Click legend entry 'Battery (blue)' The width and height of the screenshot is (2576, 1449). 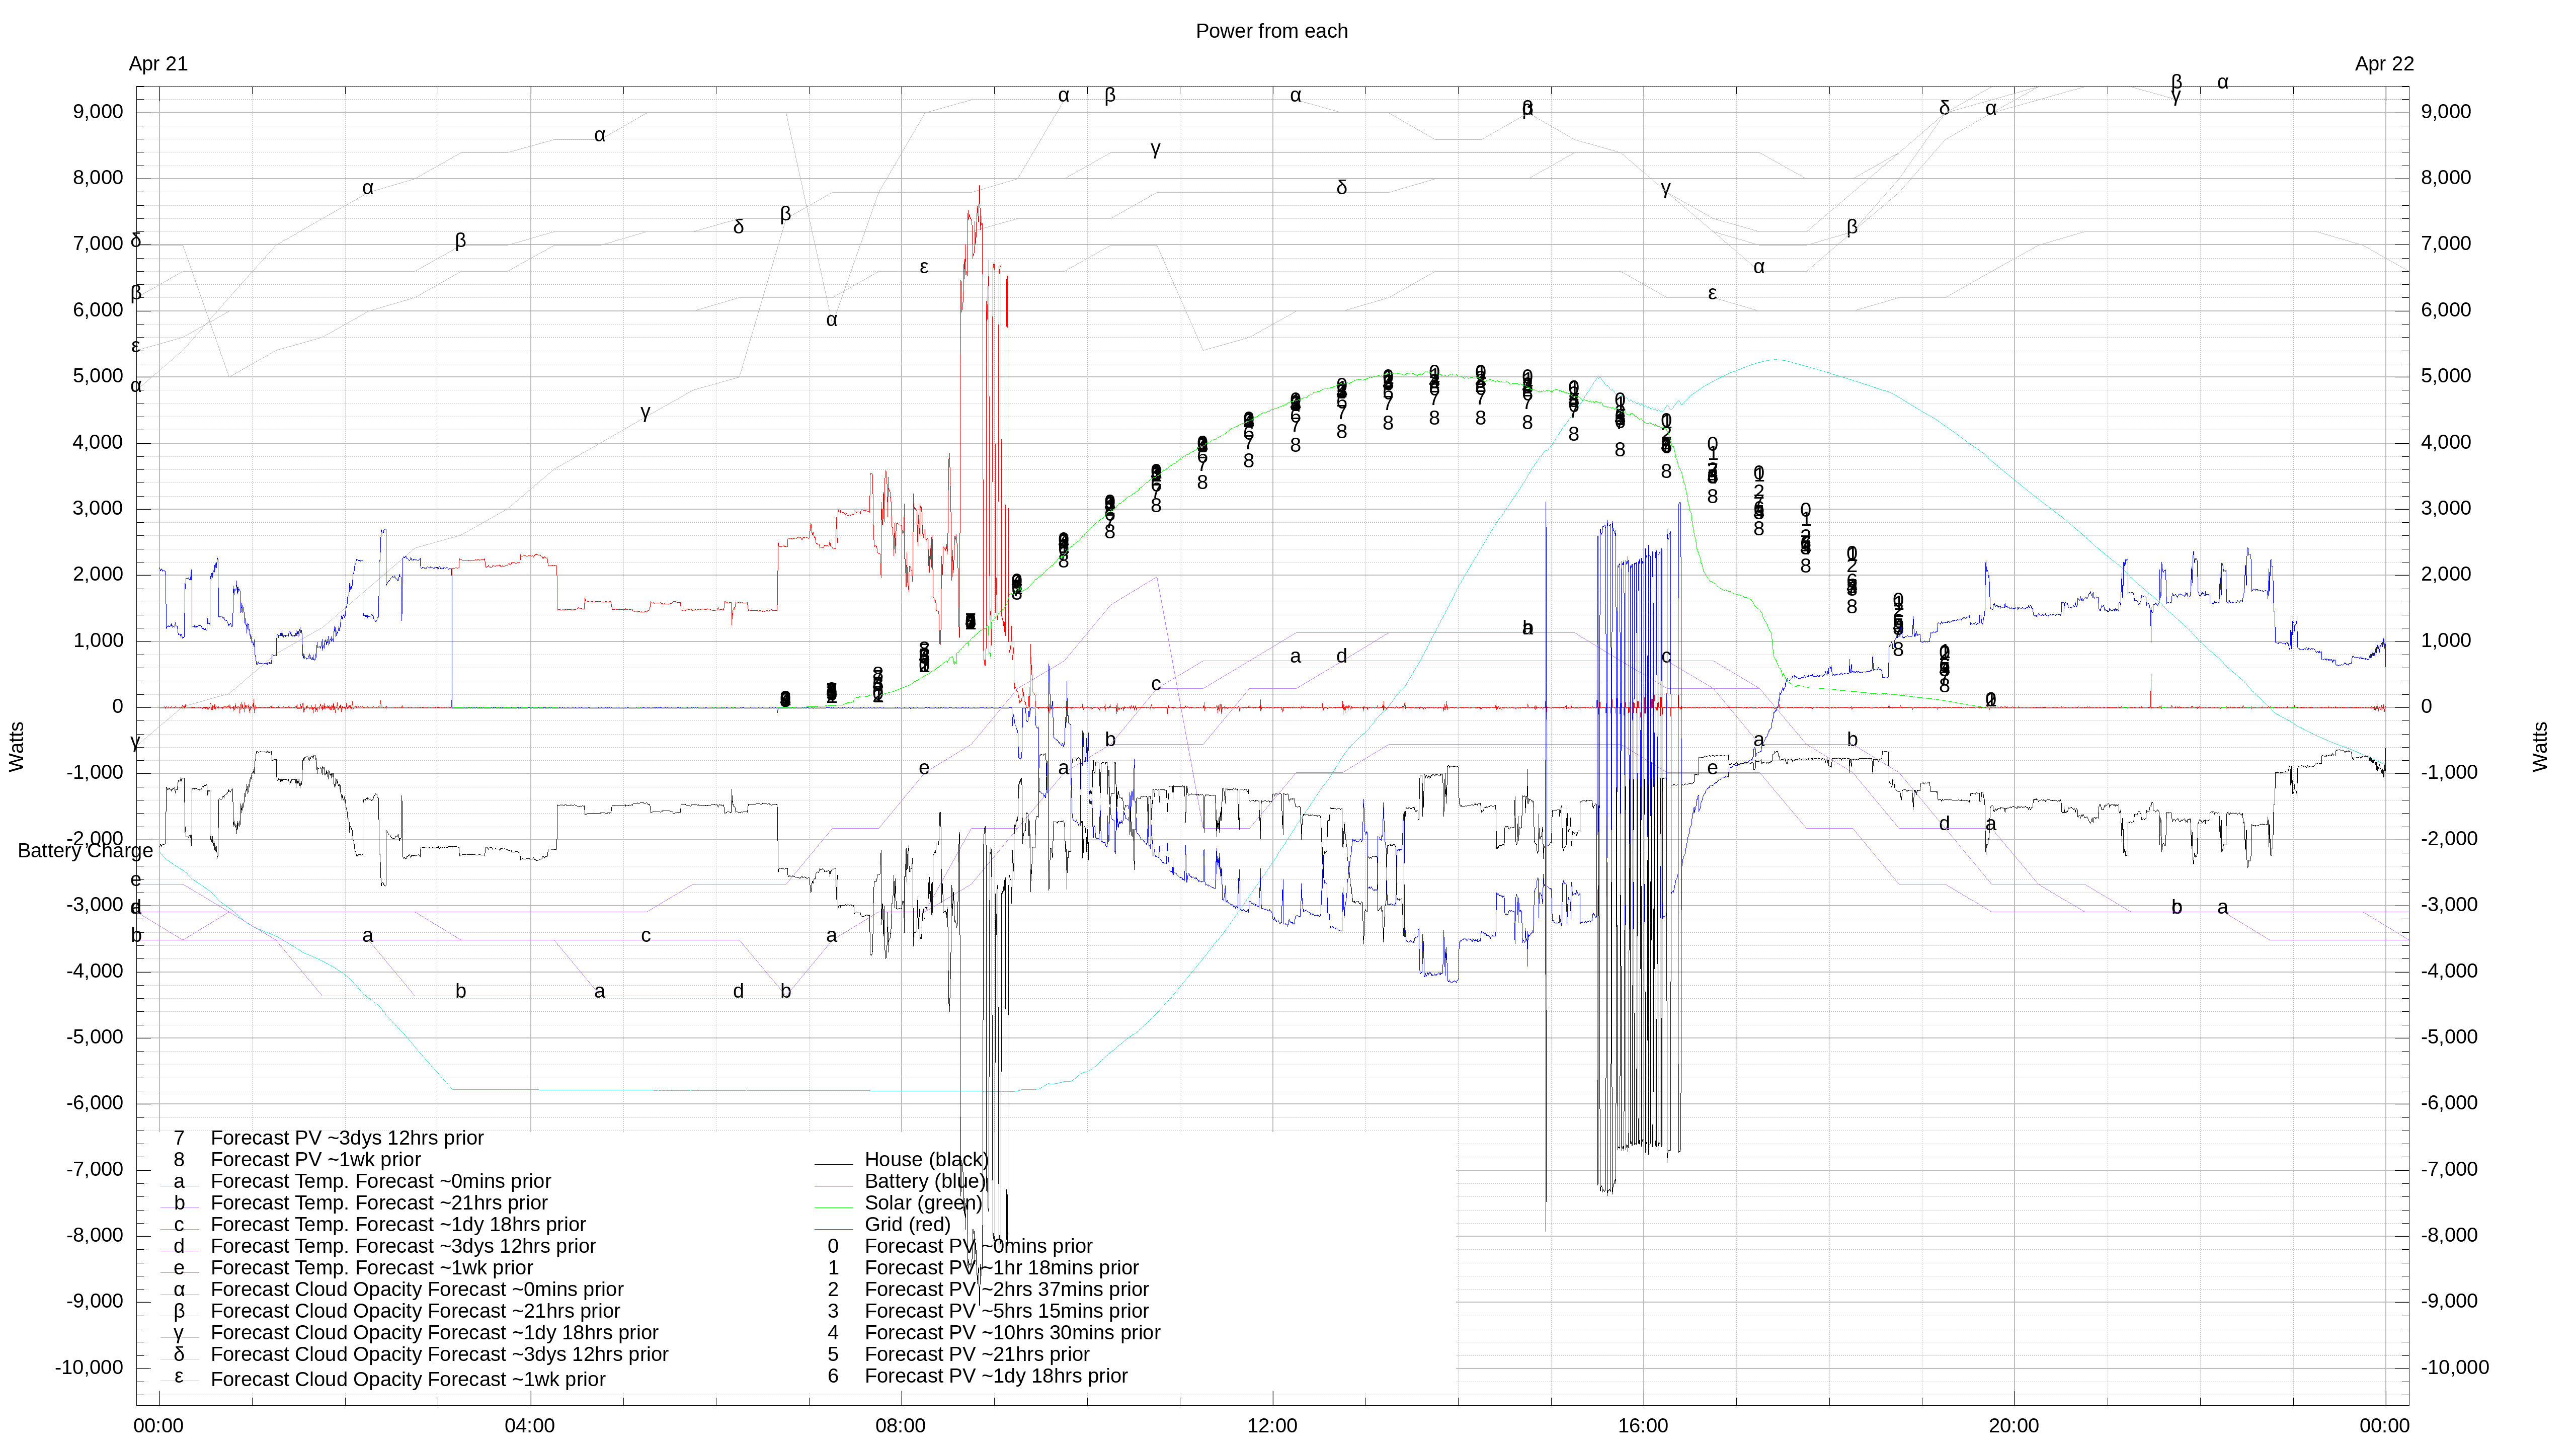[925, 1182]
